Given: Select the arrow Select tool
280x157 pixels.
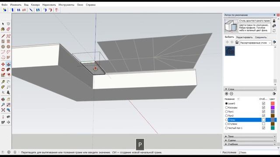Looking at the screenshot, I should [x=3, y=24].
